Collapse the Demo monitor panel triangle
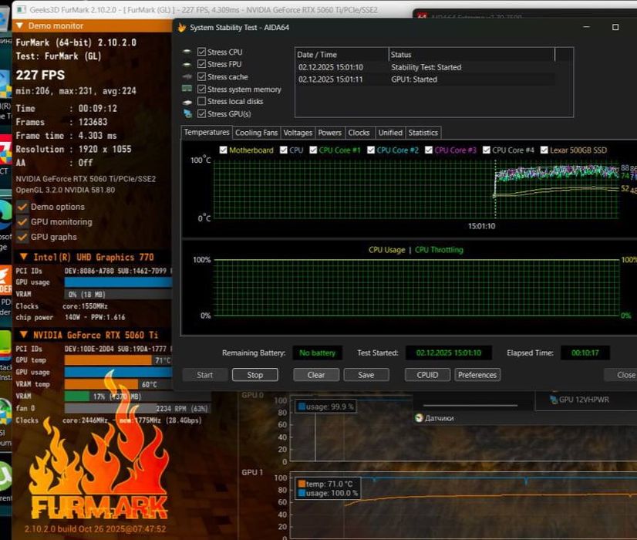This screenshot has width=637, height=540. pyautogui.click(x=19, y=25)
